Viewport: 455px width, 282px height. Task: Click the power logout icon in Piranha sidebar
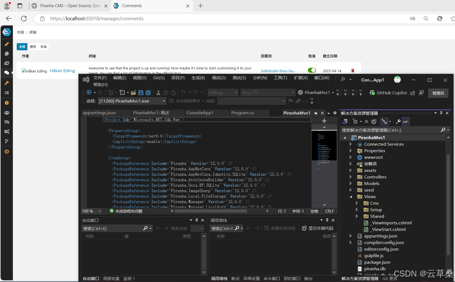click(x=7, y=151)
